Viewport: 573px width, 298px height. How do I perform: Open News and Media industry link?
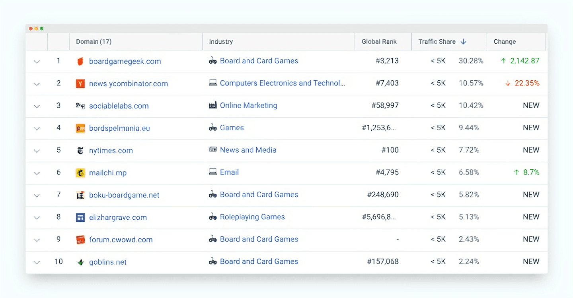coord(248,150)
